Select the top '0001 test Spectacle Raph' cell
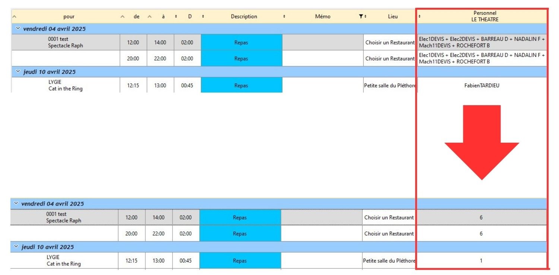Screen dimensions: 559x275 point(65,42)
